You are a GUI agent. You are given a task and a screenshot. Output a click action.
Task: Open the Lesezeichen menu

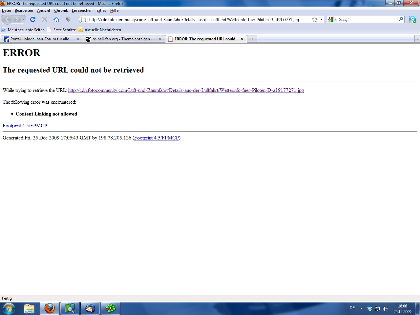[x=82, y=10]
